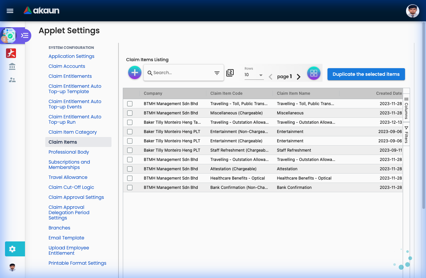Open the Claim Approval Settings section

tap(76, 197)
